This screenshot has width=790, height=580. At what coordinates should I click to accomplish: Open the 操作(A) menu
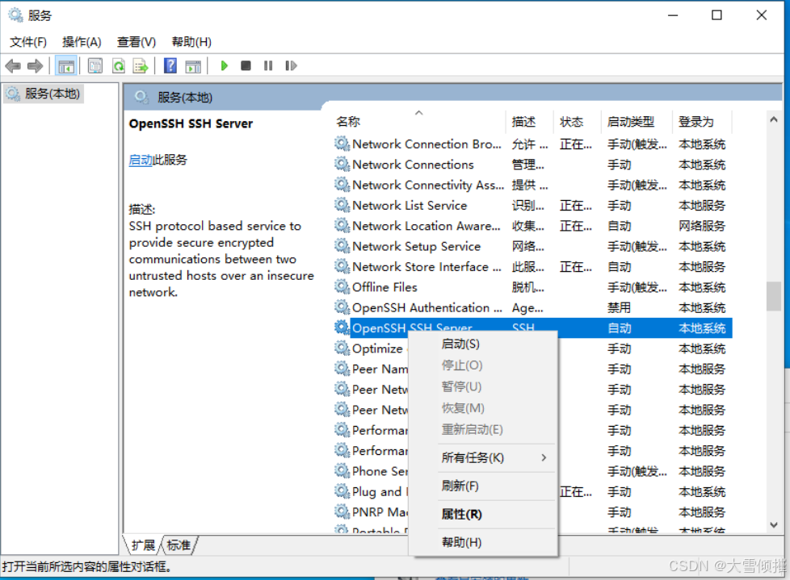point(82,42)
